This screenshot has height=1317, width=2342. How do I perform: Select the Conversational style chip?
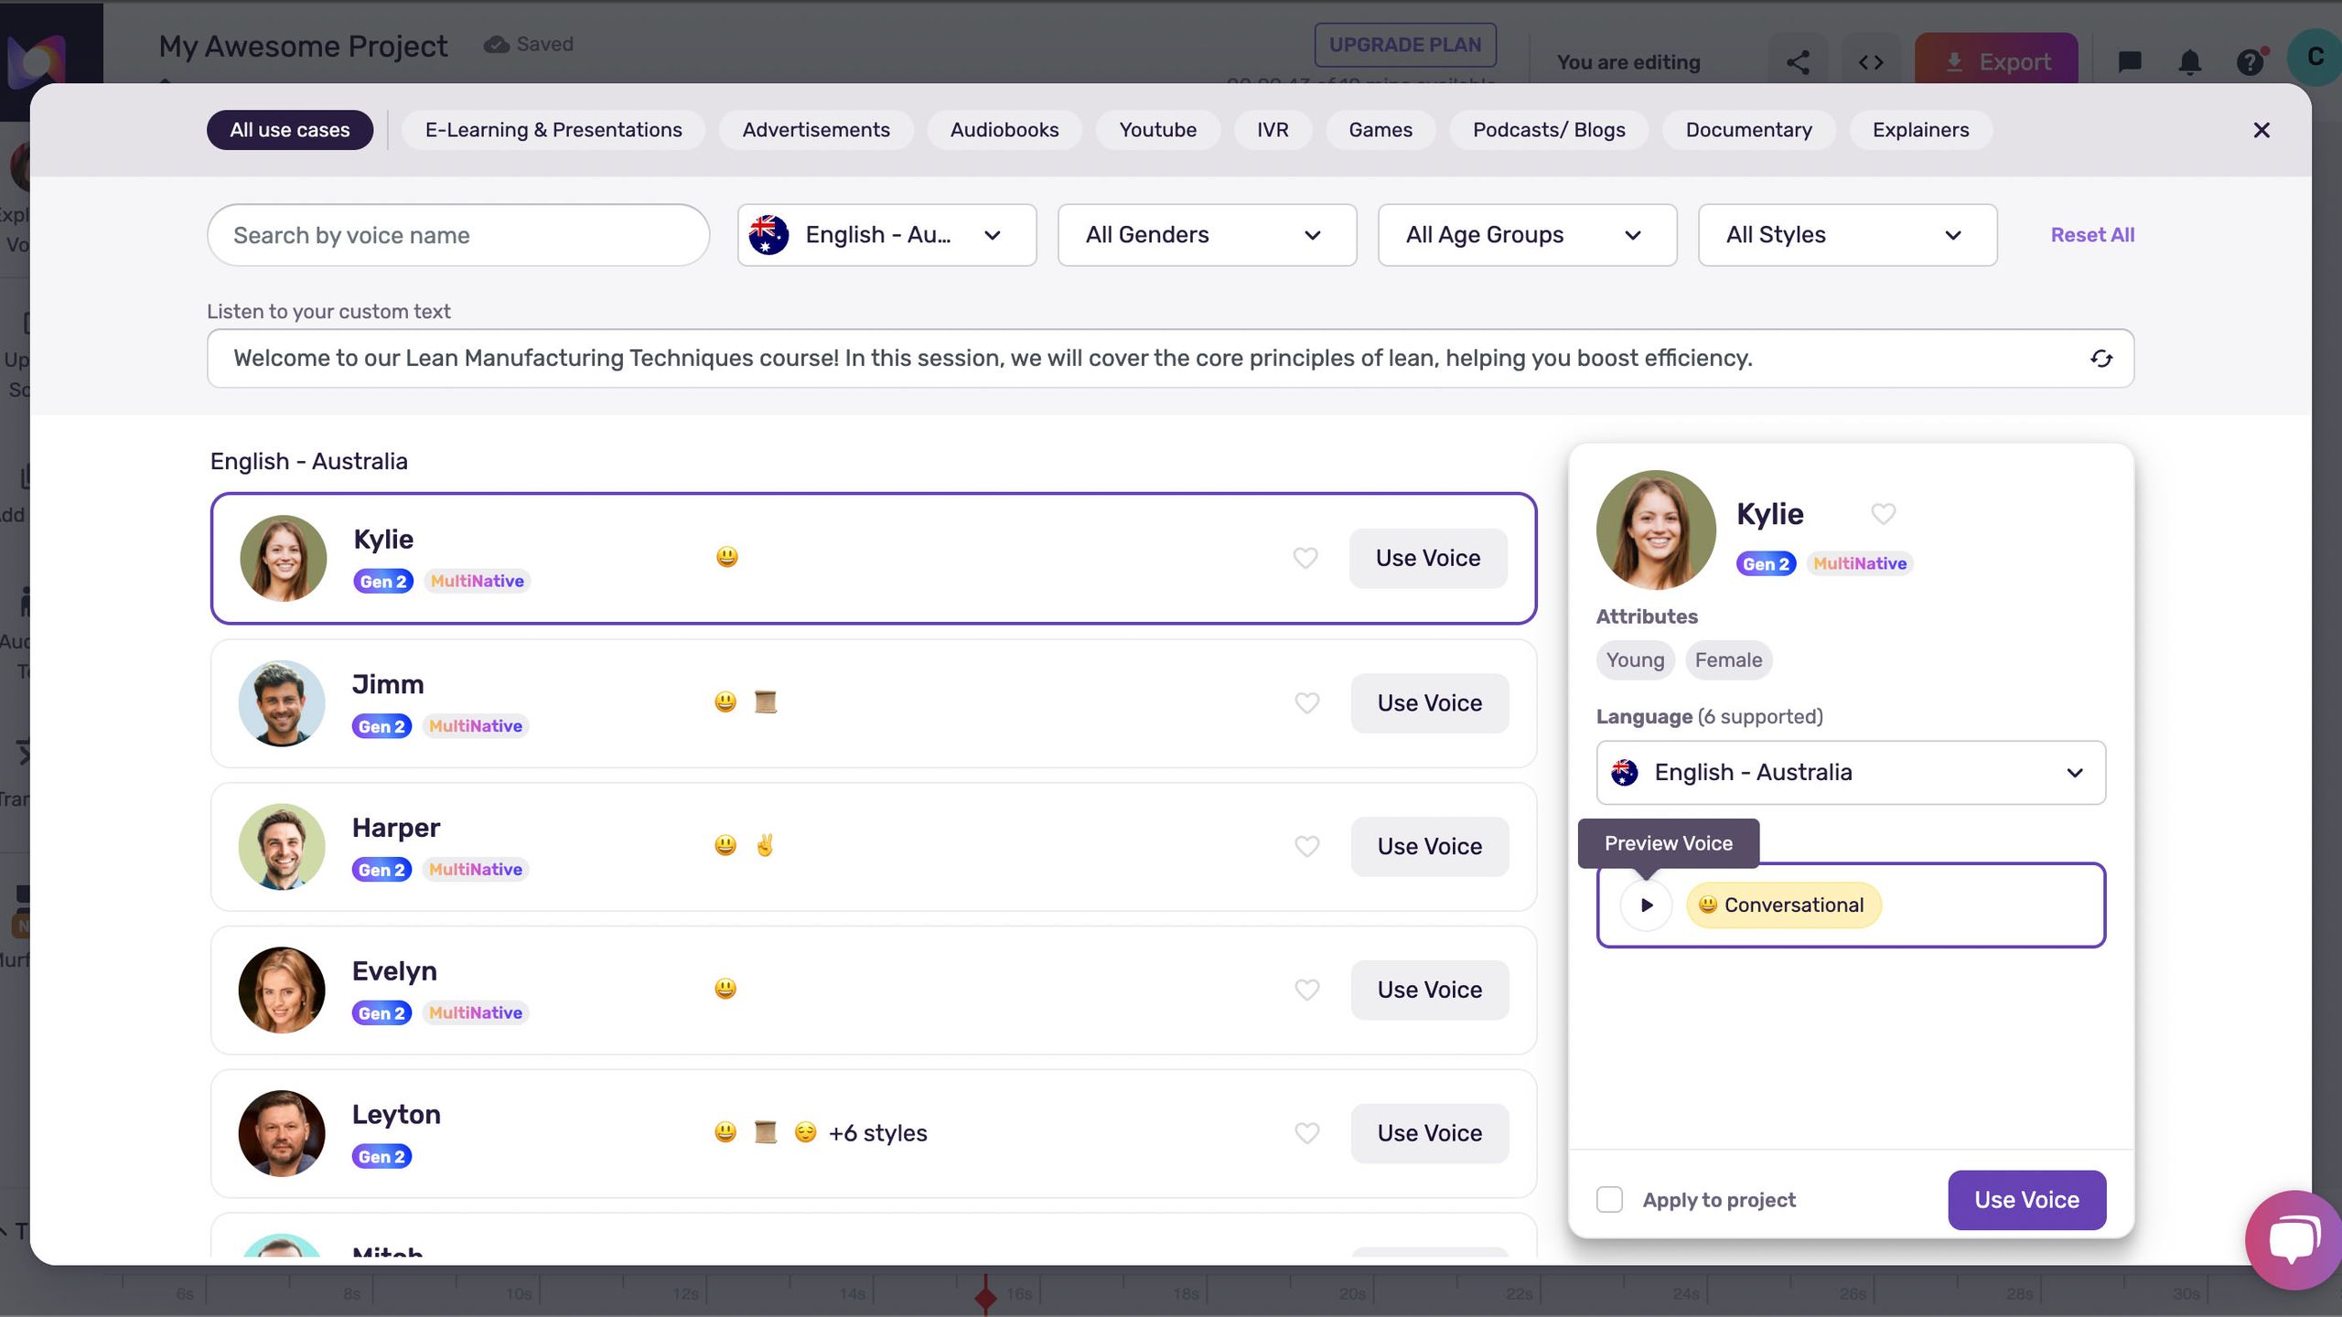coord(1783,905)
